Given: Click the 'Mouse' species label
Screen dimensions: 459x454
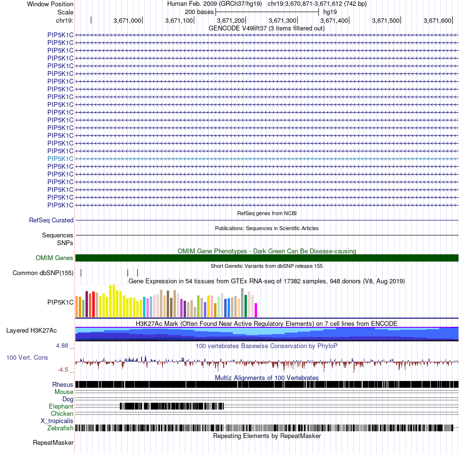Looking at the screenshot, I should coord(64,392).
